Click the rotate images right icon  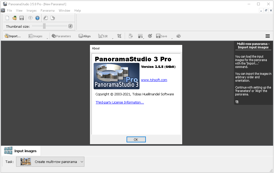point(52,18)
